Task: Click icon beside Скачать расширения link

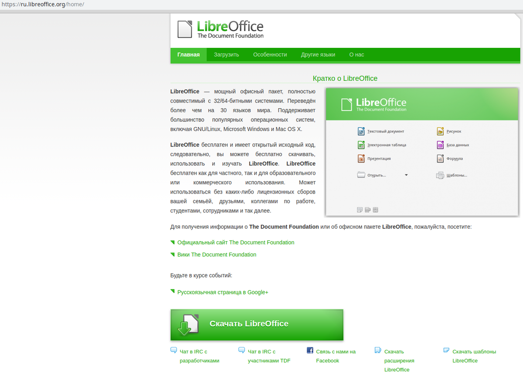Action: click(x=378, y=350)
